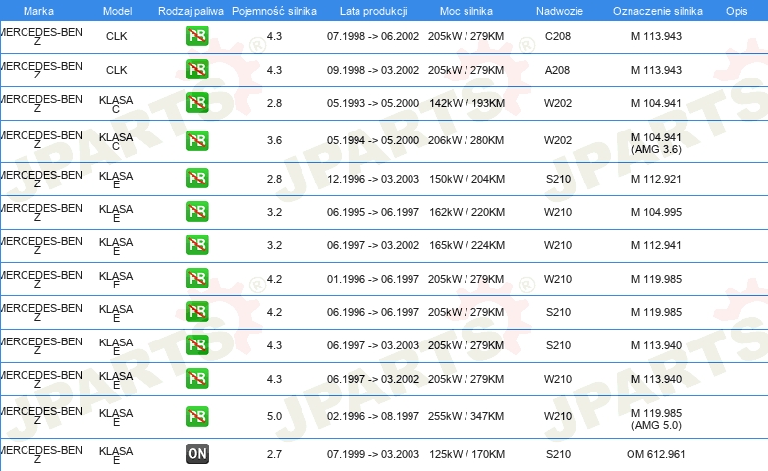
Task: Click petrol icon in 01.1996 -> 06.1997 row
Action: coord(196,278)
